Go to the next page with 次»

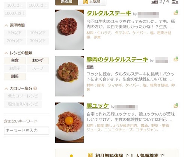175,2
